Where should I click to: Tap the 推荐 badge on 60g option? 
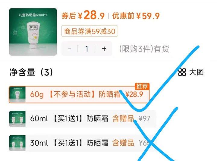[x=142, y=87]
